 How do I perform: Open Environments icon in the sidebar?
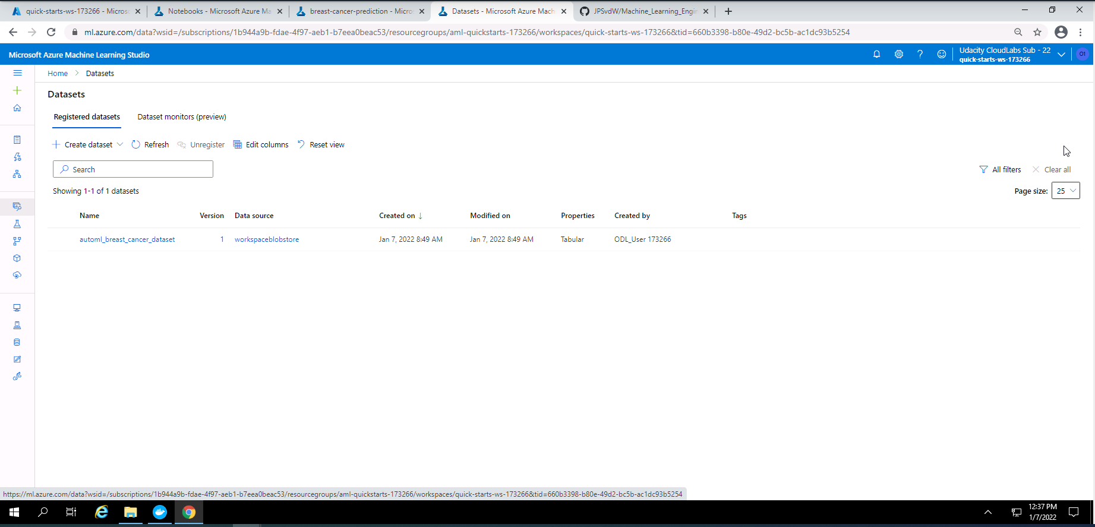[17, 325]
